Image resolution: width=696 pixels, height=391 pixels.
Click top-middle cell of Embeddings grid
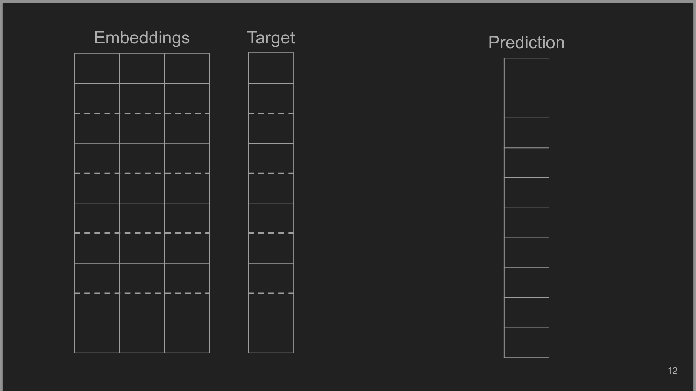142,68
